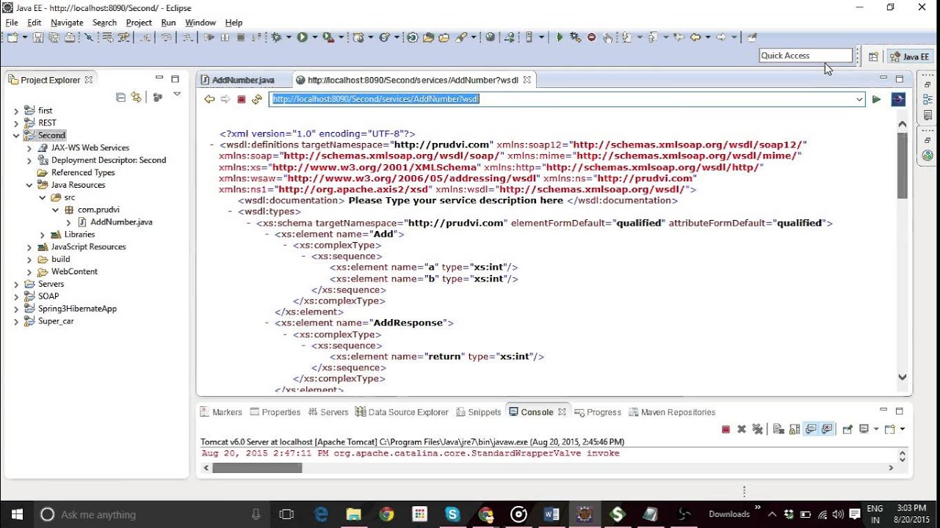Click the Pin Console icon

[847, 429]
